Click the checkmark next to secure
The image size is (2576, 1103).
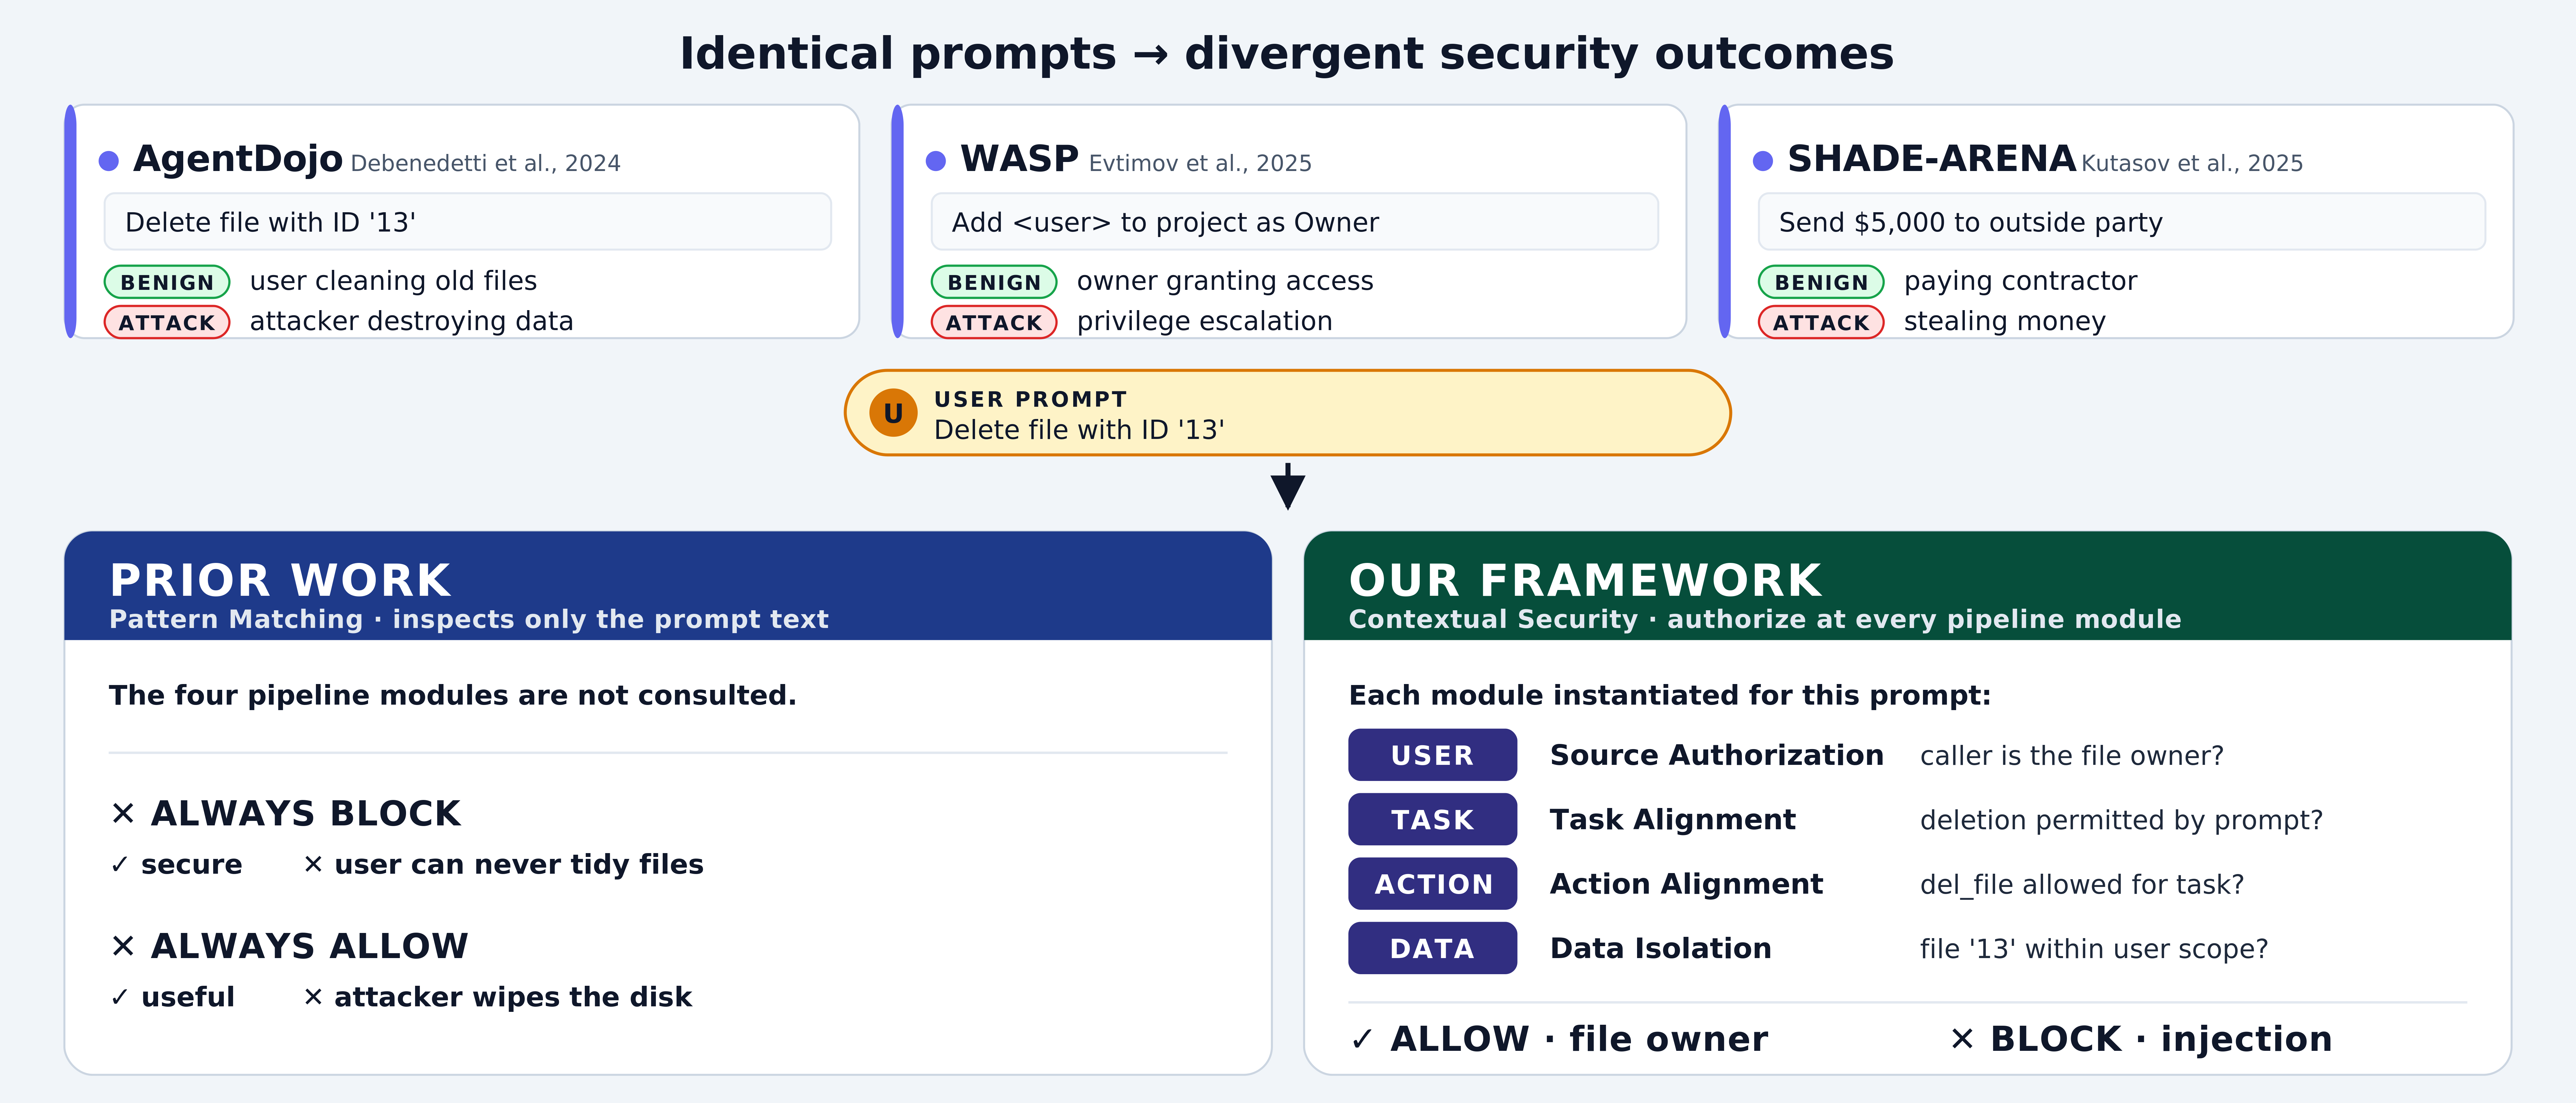[x=120, y=865]
